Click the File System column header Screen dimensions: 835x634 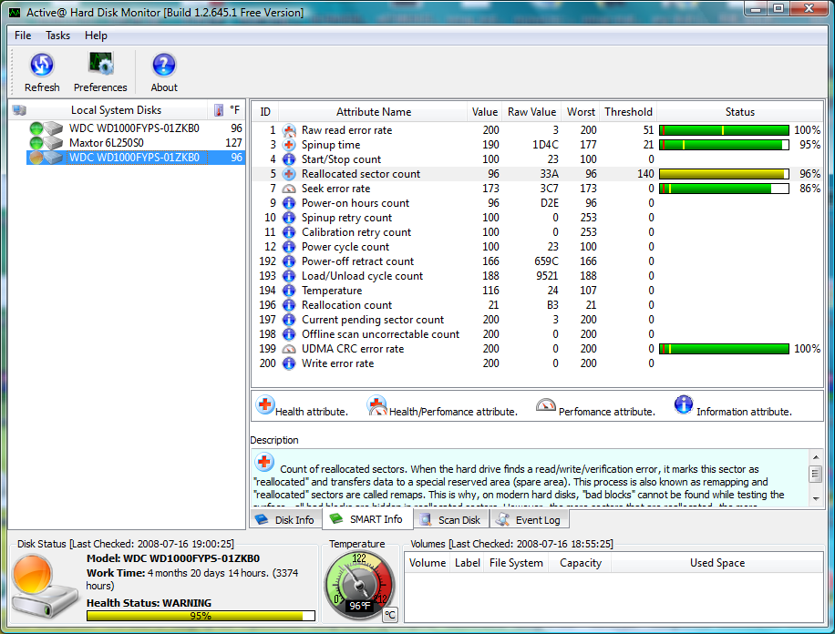pyautogui.click(x=516, y=563)
